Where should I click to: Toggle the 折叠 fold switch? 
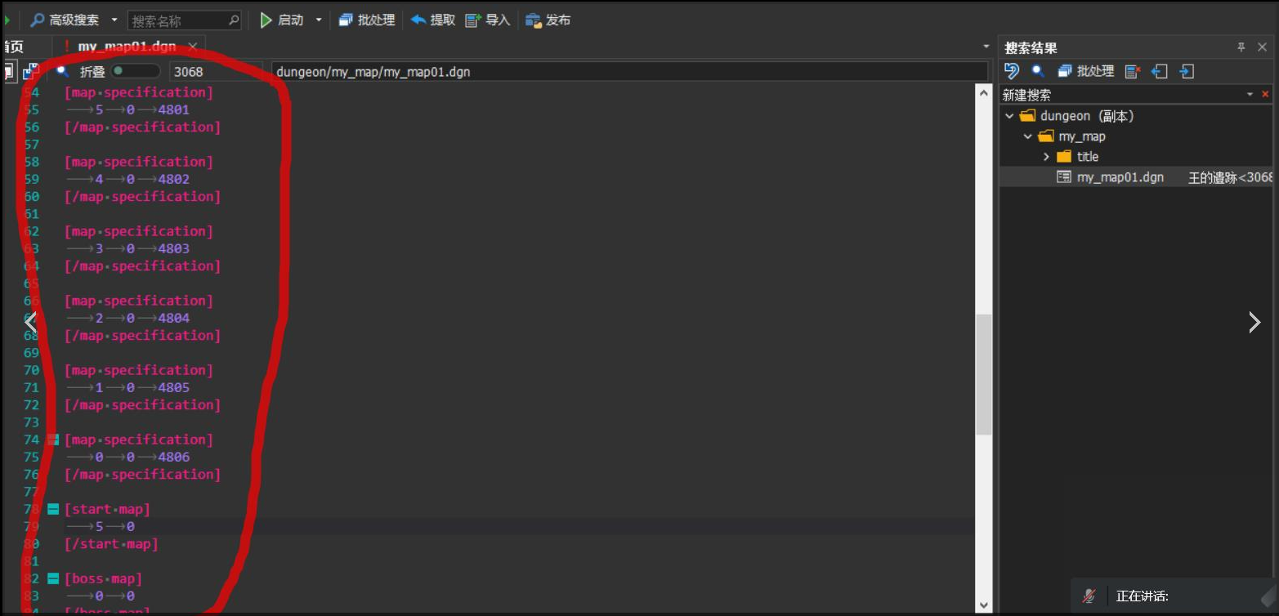pyautogui.click(x=135, y=71)
